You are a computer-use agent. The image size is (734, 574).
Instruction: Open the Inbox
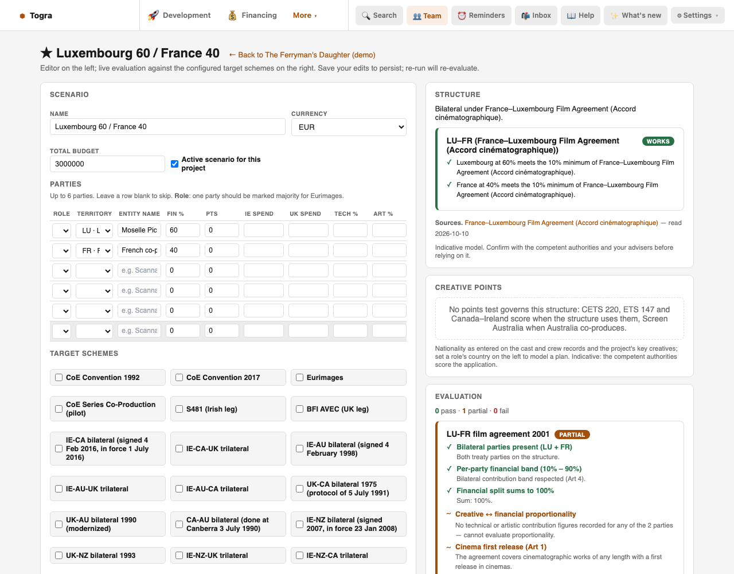tap(536, 15)
